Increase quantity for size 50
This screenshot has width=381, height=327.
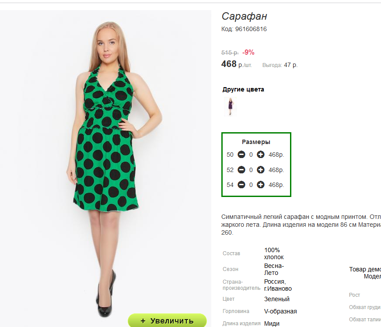(261, 155)
